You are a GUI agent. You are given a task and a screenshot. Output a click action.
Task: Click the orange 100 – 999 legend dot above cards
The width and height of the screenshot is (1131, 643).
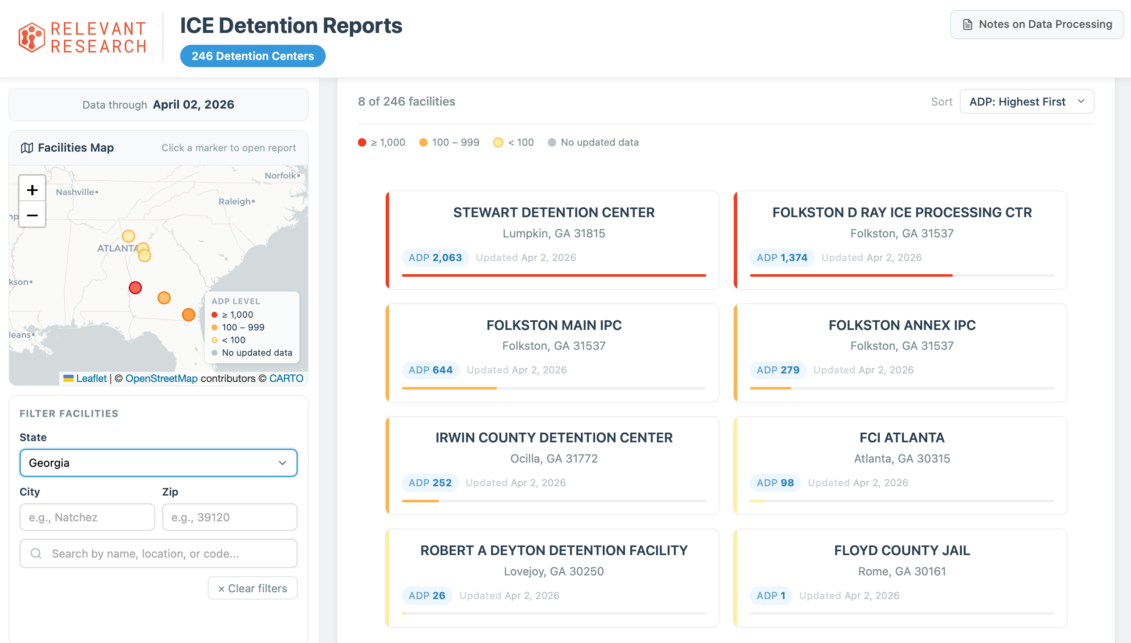pos(423,142)
